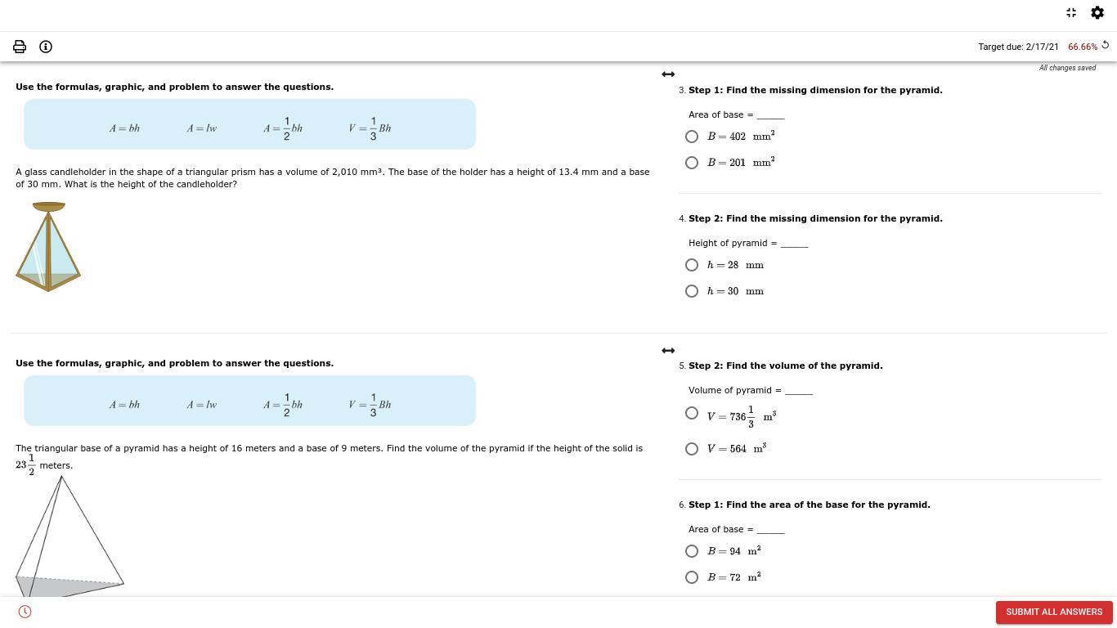This screenshot has height=628, width=1117.
Task: Click the exit fullscreen icon
Action: tap(1071, 12)
